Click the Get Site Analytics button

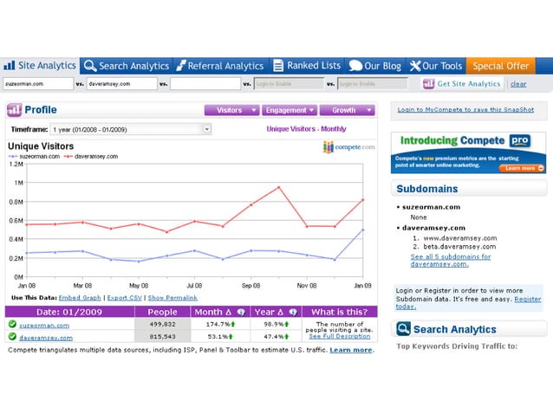coord(462,84)
